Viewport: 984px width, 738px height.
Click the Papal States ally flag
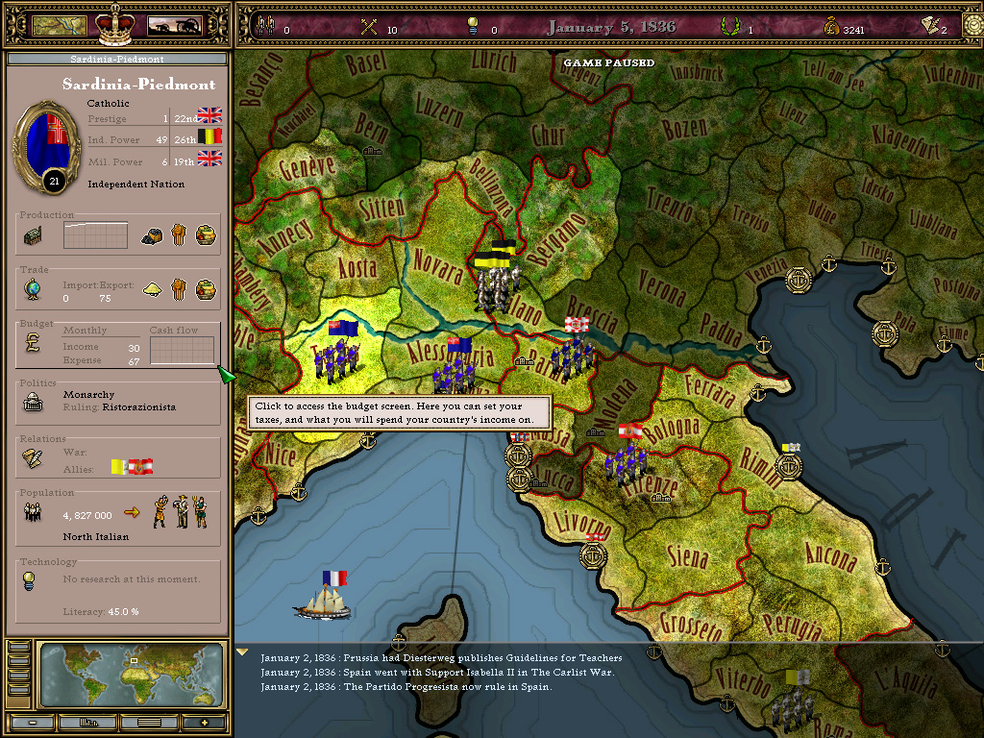pos(119,466)
